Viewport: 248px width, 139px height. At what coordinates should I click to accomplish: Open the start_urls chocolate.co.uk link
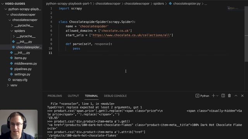(131, 35)
